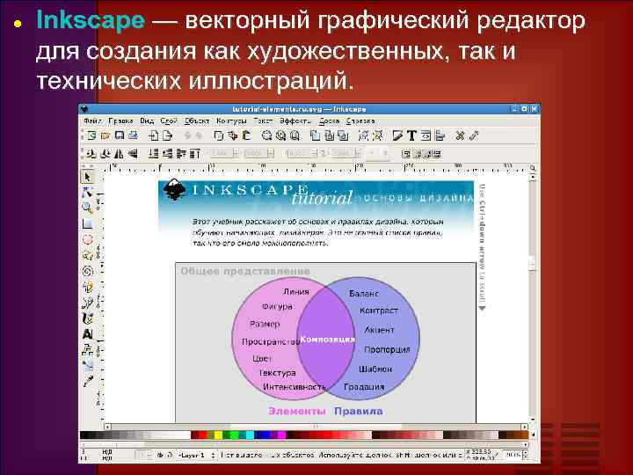The image size is (633, 475).
Task: Click the zoom percentage input field
Action: click(x=513, y=456)
